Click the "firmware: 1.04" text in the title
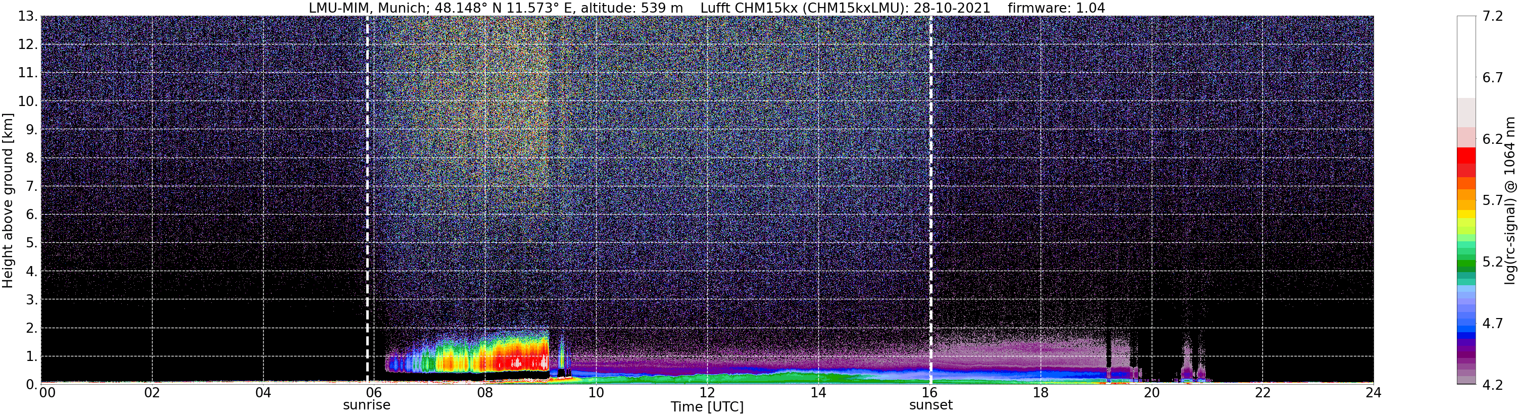Screen dimensions: 1520x417 1056,8
